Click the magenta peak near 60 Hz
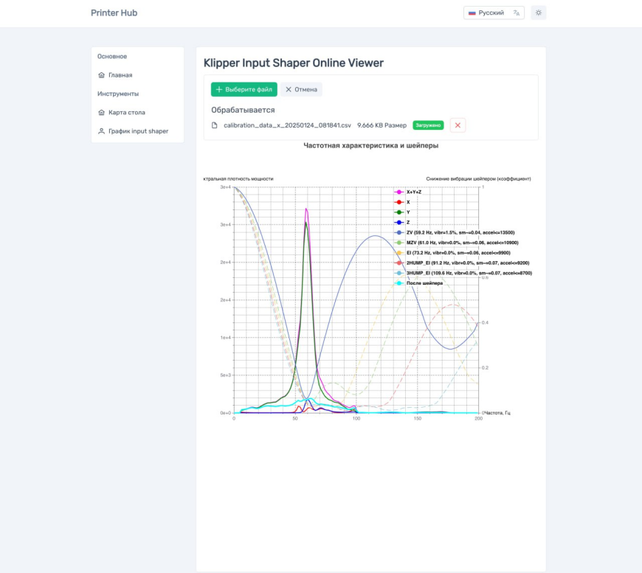The height and width of the screenshot is (573, 642). tap(306, 209)
